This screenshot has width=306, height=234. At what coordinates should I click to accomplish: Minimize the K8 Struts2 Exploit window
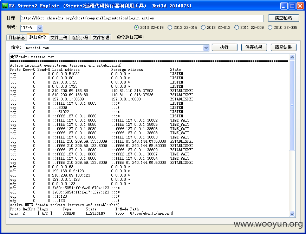coord(284,6)
